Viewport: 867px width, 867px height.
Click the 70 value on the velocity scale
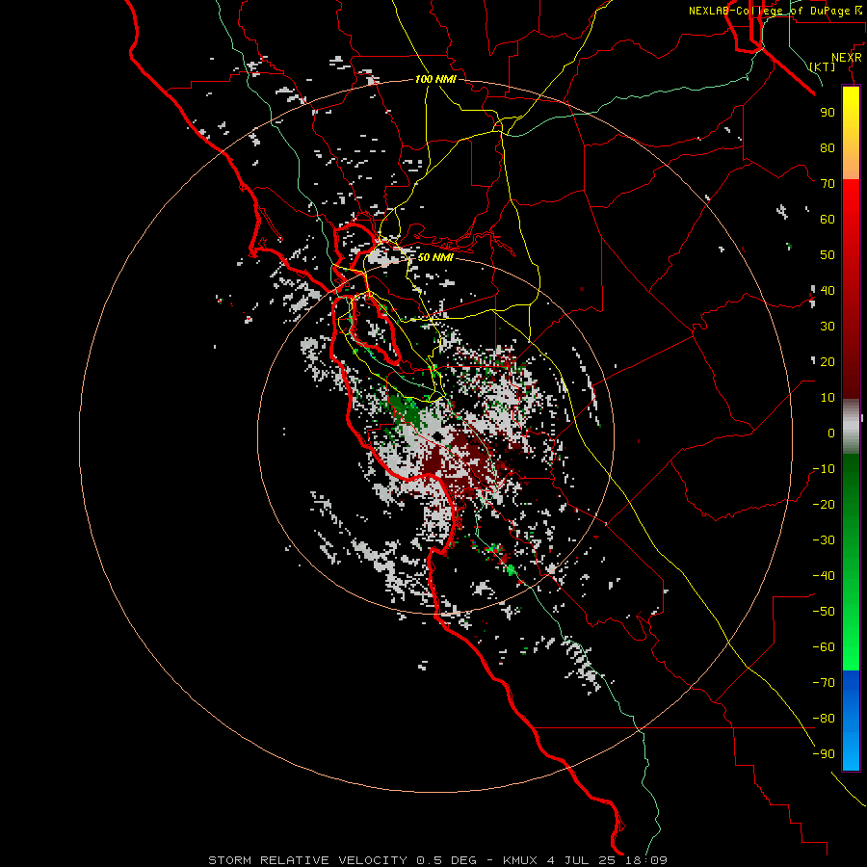tap(828, 184)
